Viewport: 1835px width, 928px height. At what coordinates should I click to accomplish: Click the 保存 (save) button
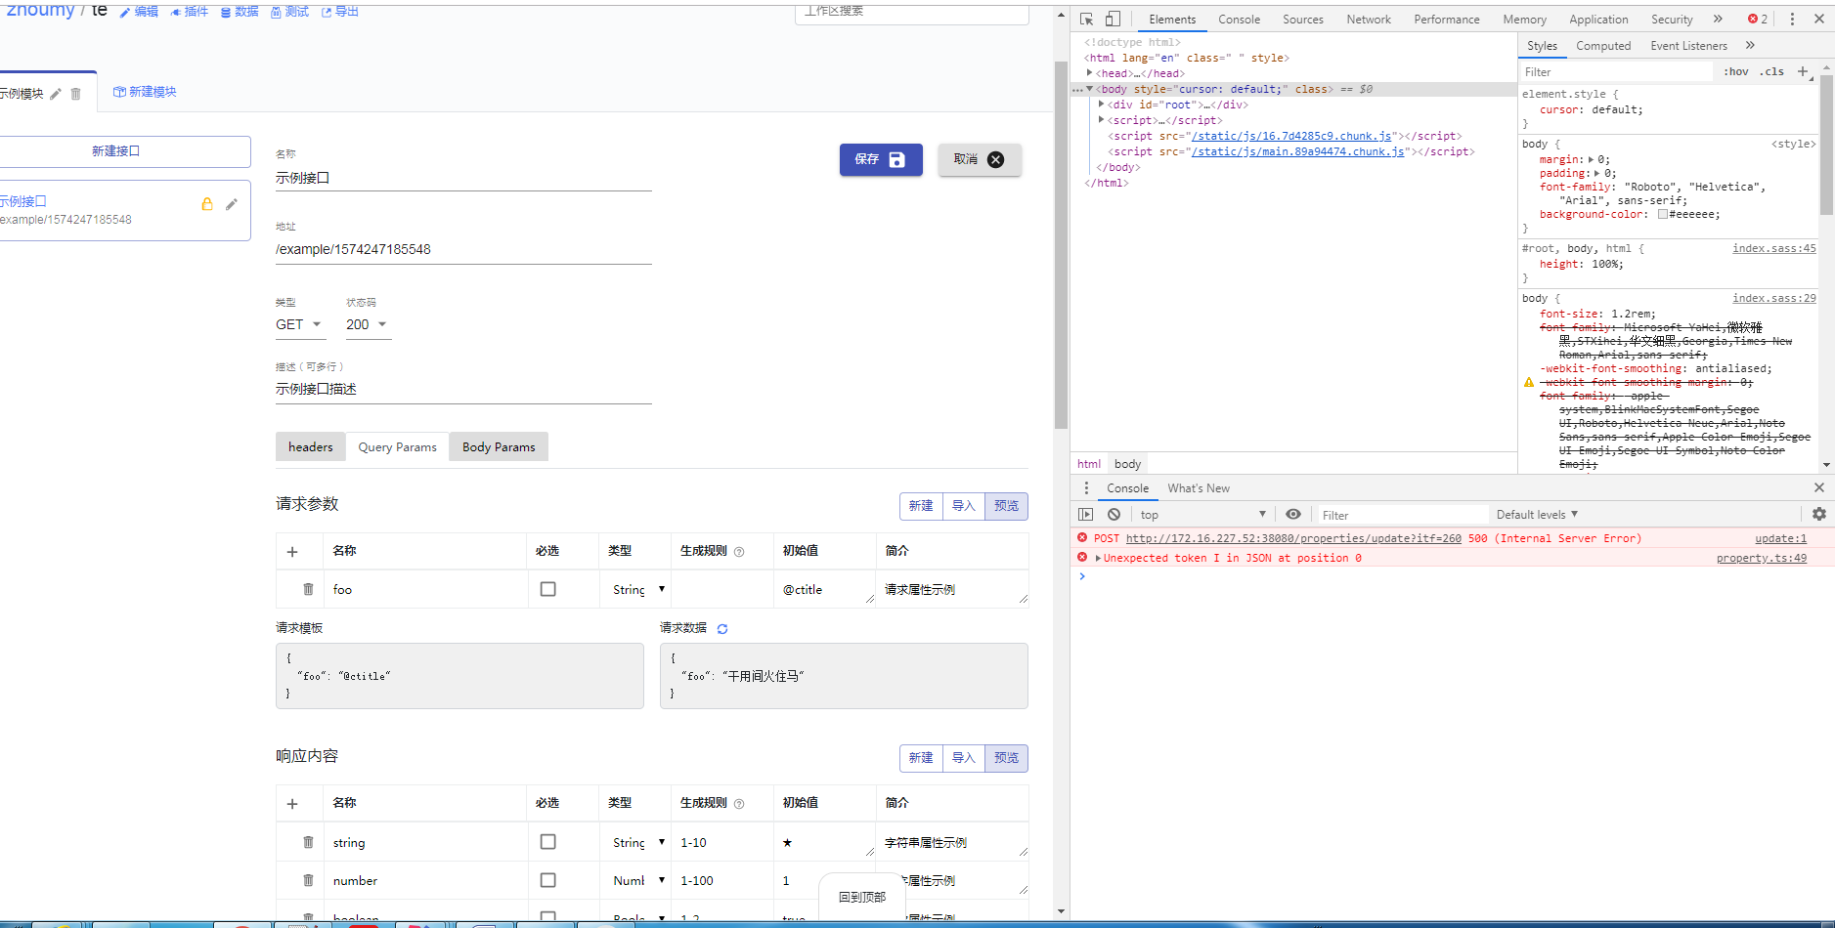coord(880,159)
